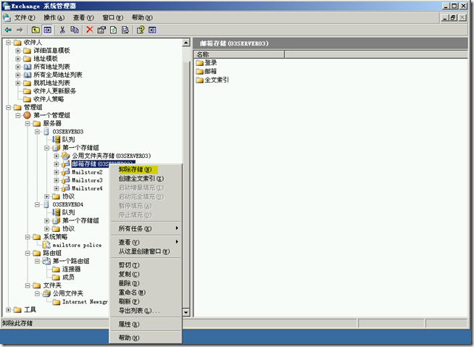Screen dimensions: 474x347
Task: Click the 名称 column header
Action: point(239,54)
